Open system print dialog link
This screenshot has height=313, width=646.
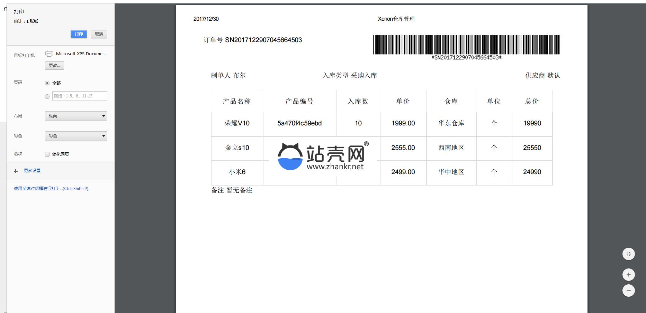tap(51, 189)
